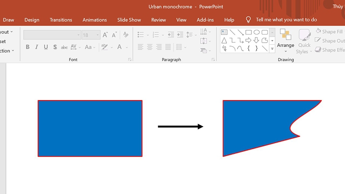This screenshot has height=194, width=345.
Task: Pick the Curve shape
Action: (x=241, y=48)
